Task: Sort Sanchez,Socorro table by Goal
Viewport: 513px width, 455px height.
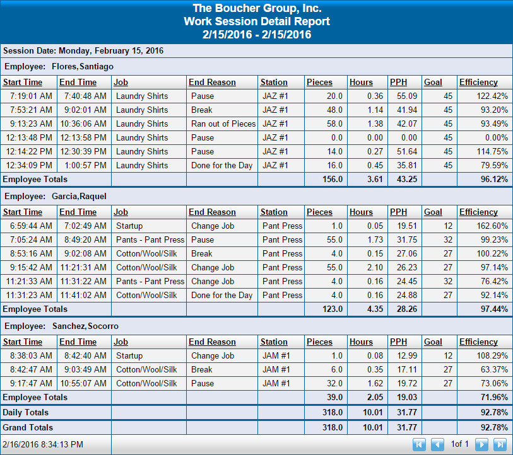Action: click(433, 342)
